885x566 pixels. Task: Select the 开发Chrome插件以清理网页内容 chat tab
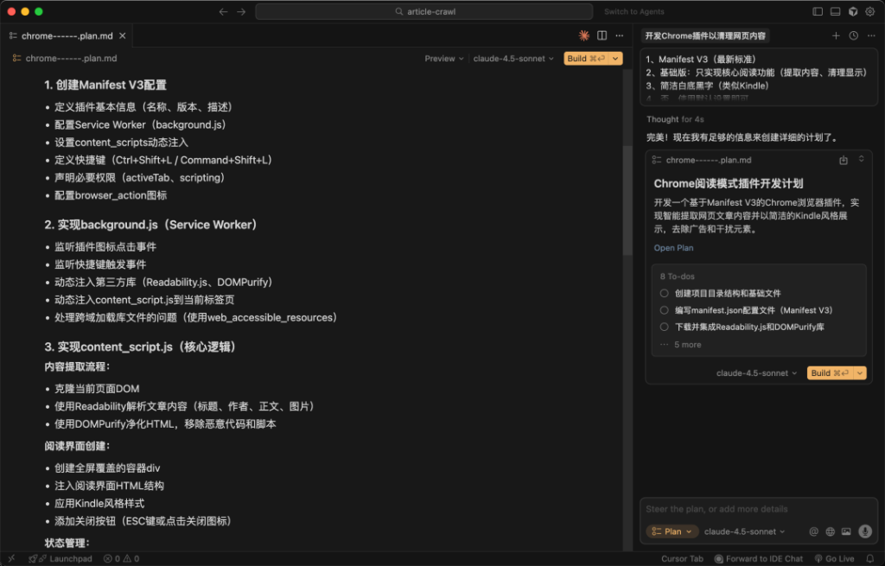[705, 35]
